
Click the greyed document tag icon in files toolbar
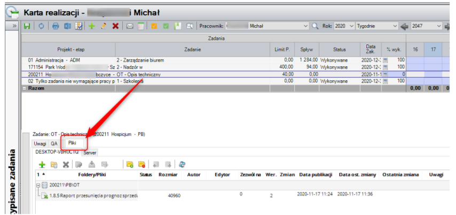pyautogui.click(x=78, y=165)
